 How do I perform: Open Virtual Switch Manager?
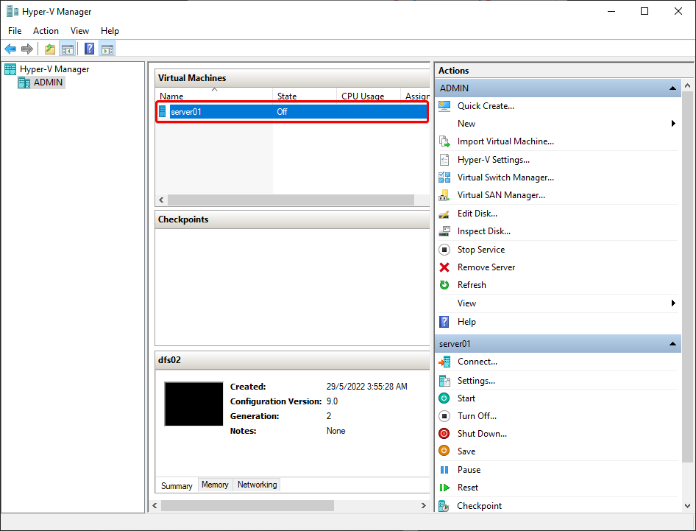[505, 177]
